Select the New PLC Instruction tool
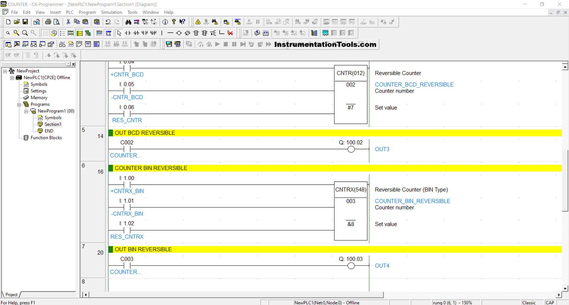 pos(196,33)
